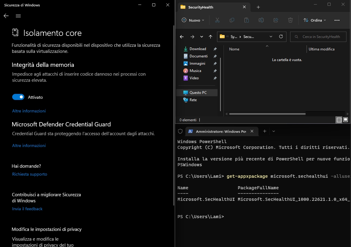The image size is (351, 247).
Task: Unpin Download using its pin icon
Action: click(x=215, y=49)
